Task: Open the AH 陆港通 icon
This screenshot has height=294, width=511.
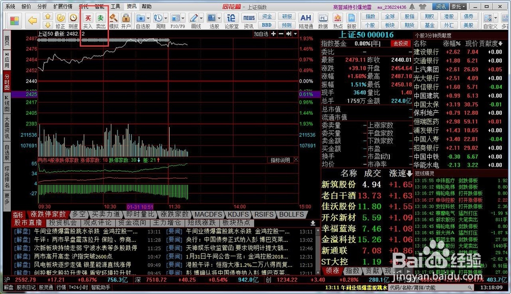Action: pyautogui.click(x=306, y=21)
